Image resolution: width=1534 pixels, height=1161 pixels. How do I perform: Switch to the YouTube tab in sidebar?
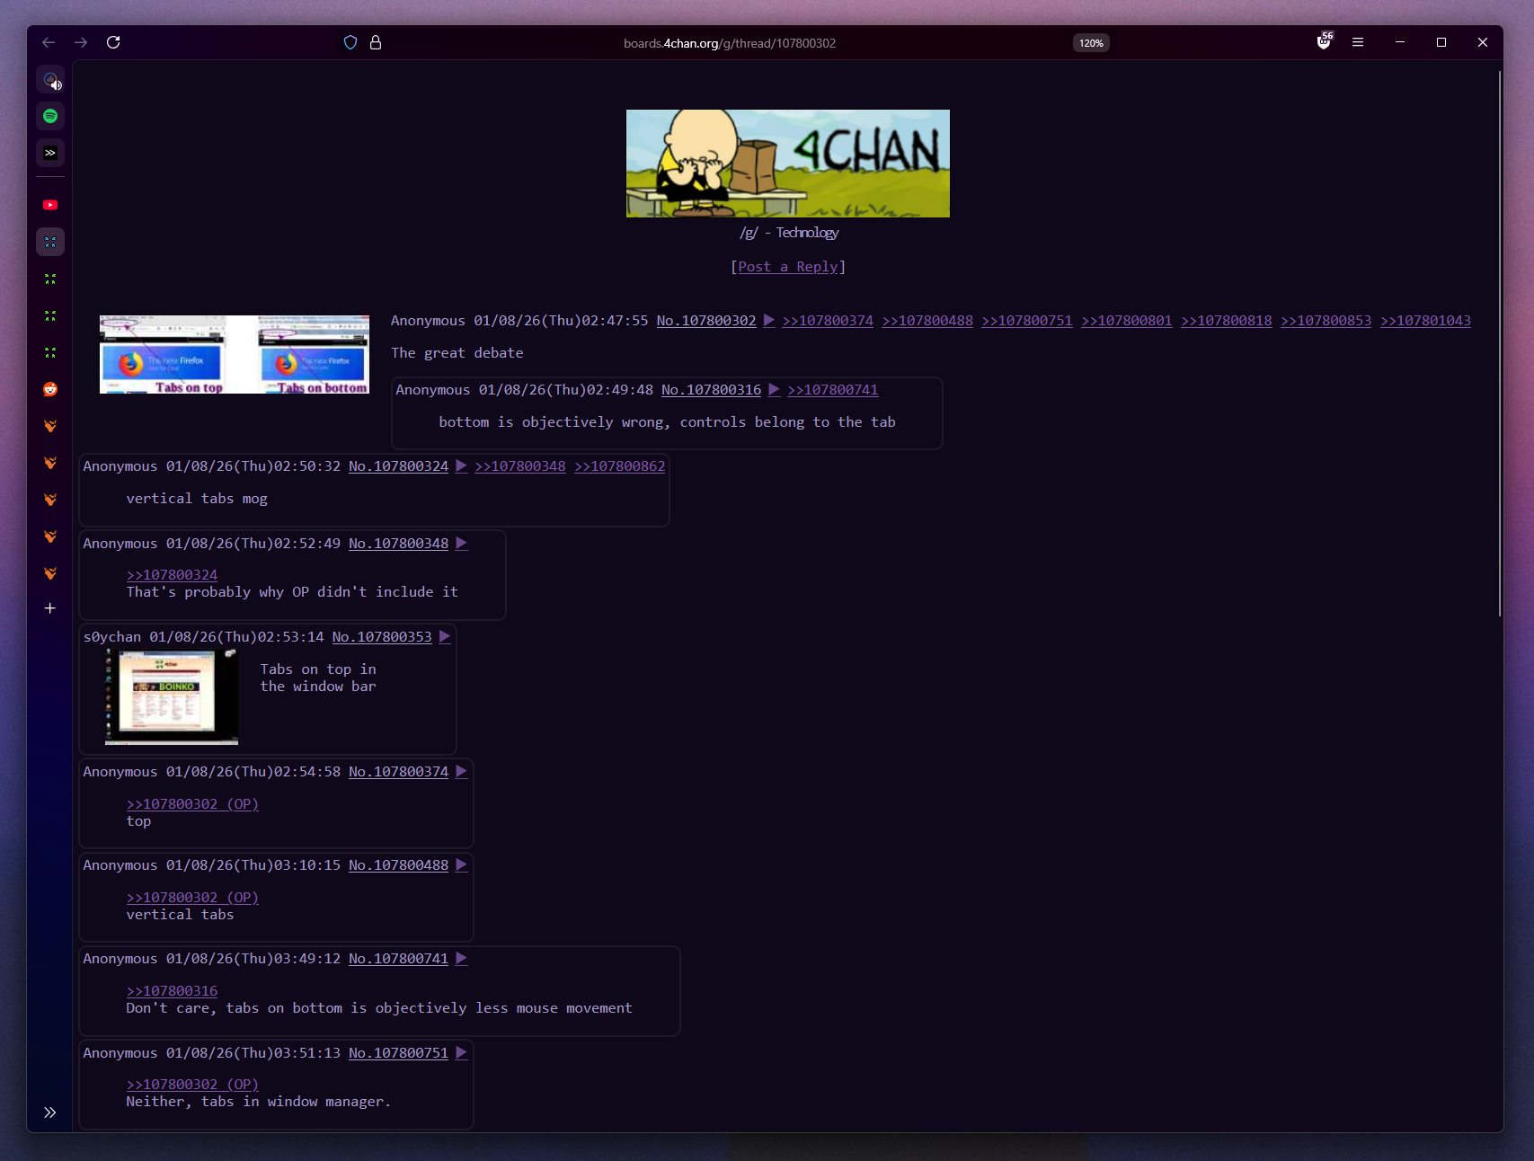(x=50, y=205)
